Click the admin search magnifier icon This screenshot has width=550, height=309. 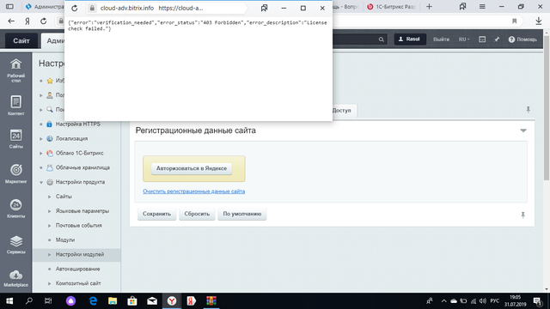point(382,39)
